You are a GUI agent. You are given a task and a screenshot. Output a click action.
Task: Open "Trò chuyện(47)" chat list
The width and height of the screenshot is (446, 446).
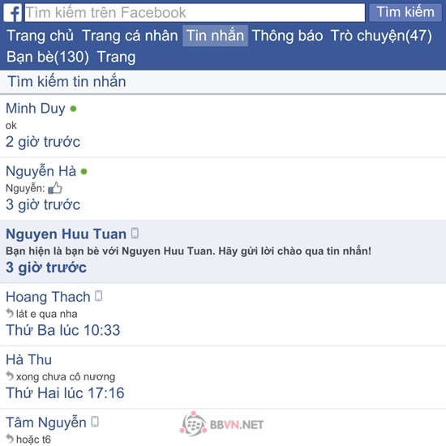pyautogui.click(x=381, y=36)
